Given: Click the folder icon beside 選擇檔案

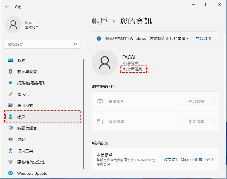Looking at the screenshot, I should pyautogui.click(x=100, y=122).
